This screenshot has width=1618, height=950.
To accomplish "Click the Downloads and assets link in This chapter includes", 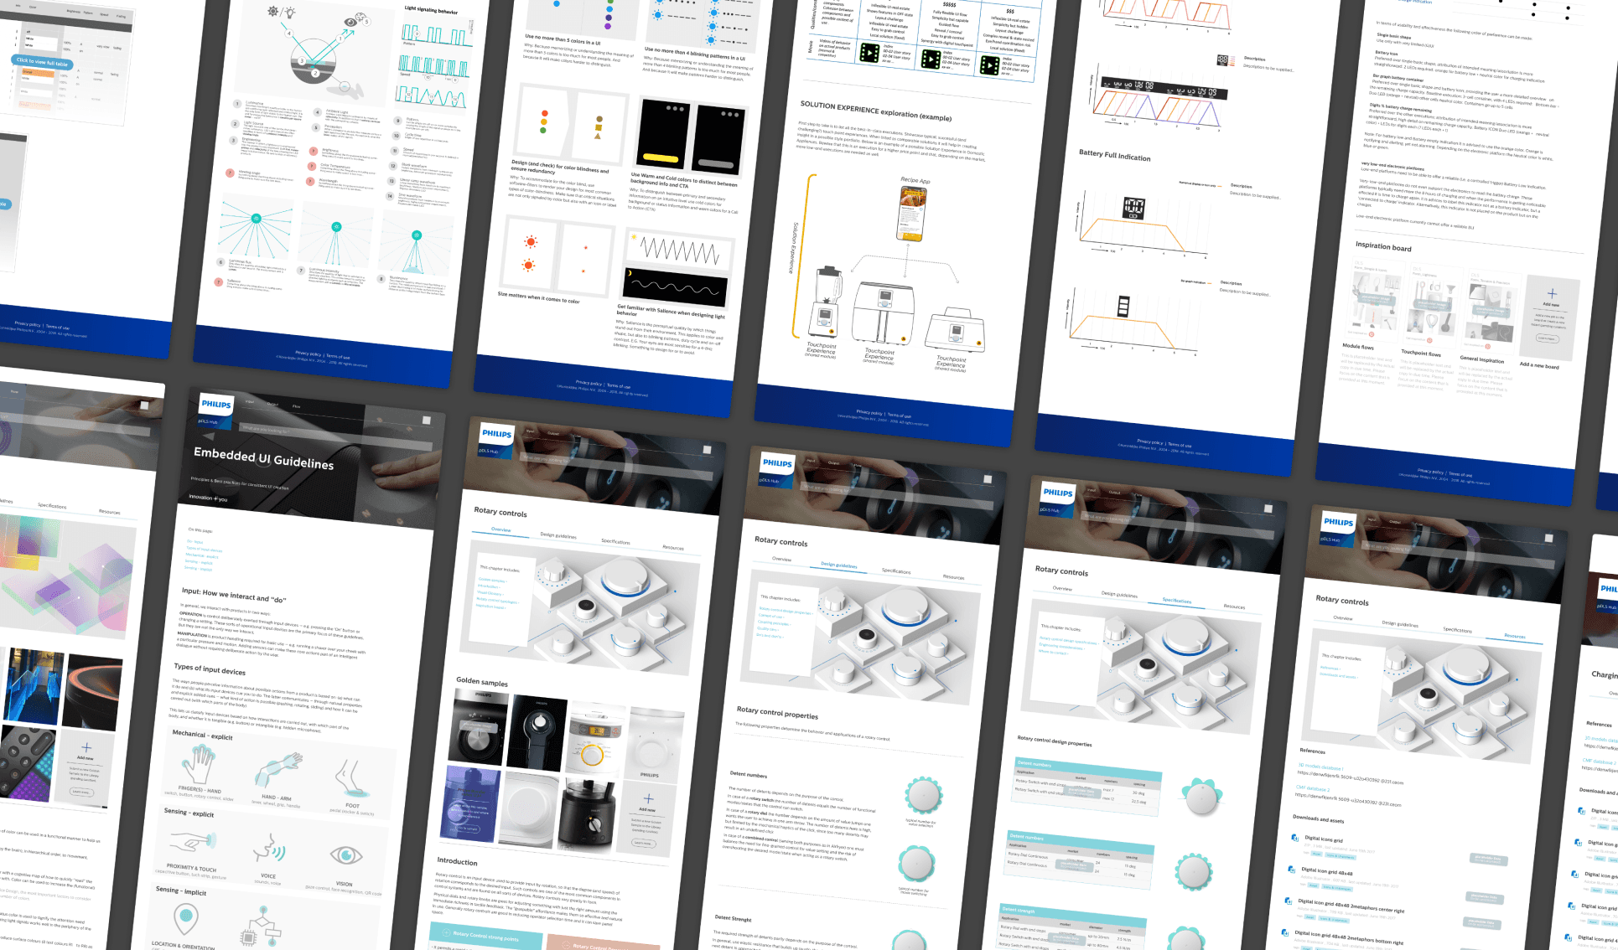I will 1338,675.
